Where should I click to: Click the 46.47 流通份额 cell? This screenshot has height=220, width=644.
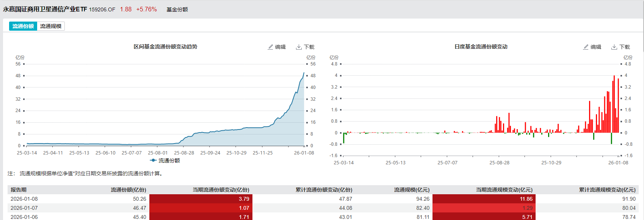pos(139,208)
